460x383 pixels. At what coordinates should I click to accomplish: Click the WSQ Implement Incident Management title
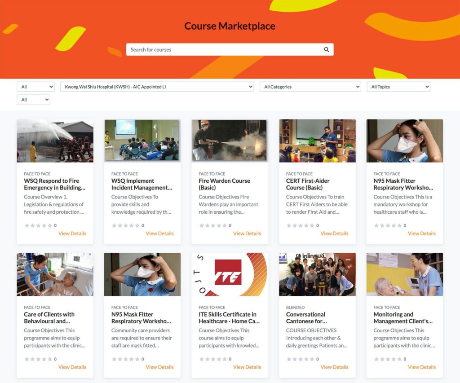(142, 184)
